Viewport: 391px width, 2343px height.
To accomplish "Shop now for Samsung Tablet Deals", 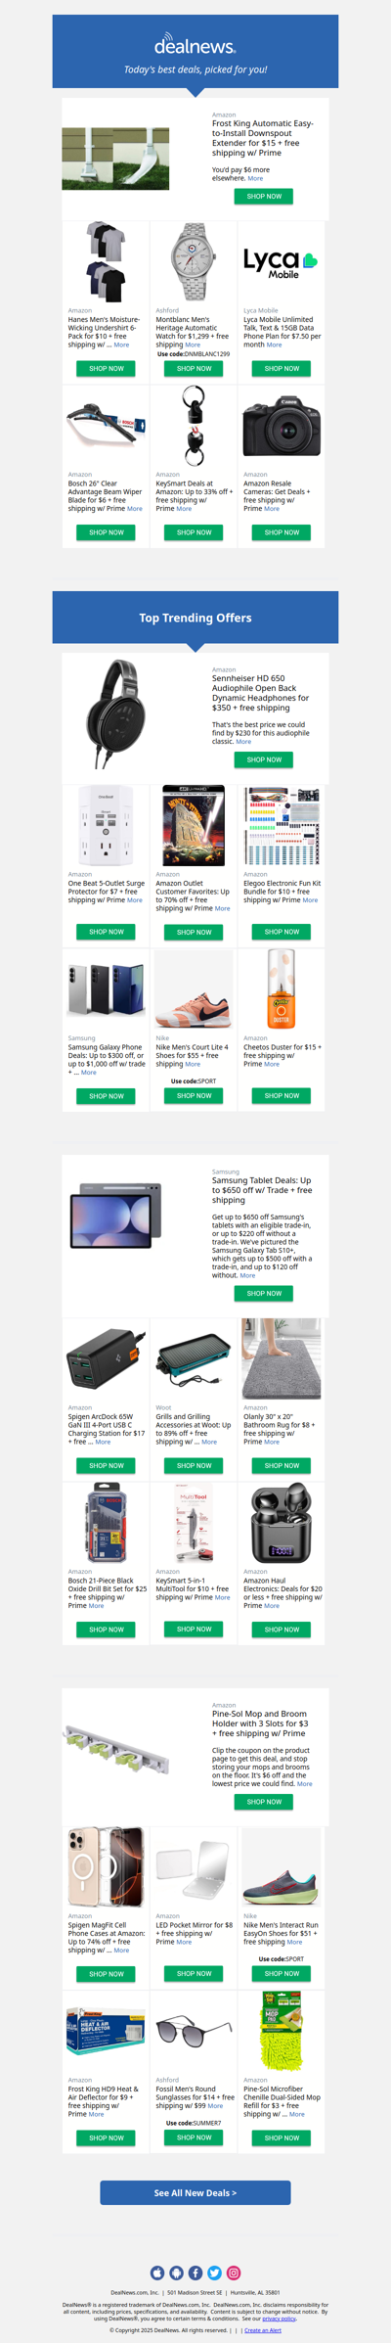I will [264, 1293].
